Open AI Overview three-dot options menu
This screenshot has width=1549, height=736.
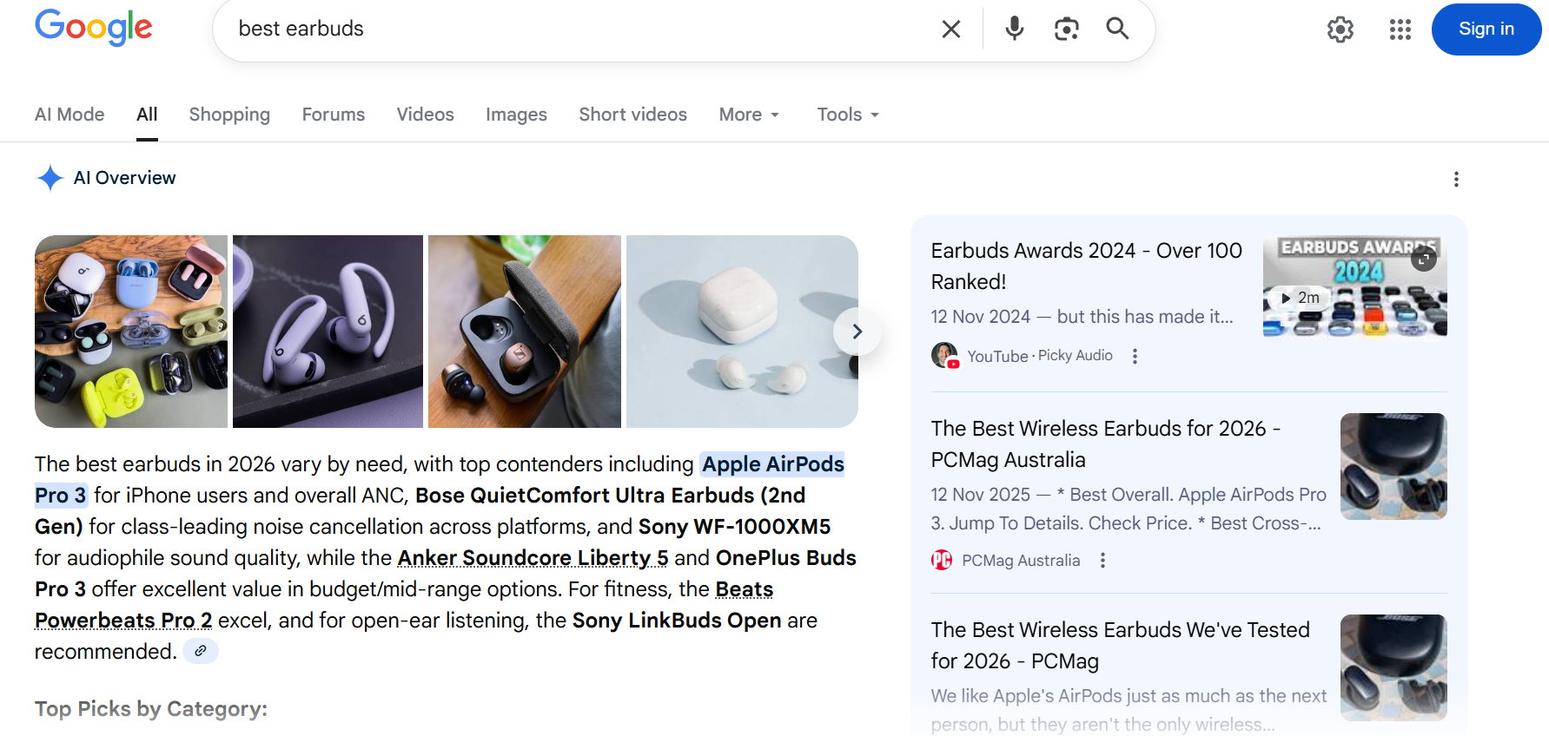point(1456,179)
